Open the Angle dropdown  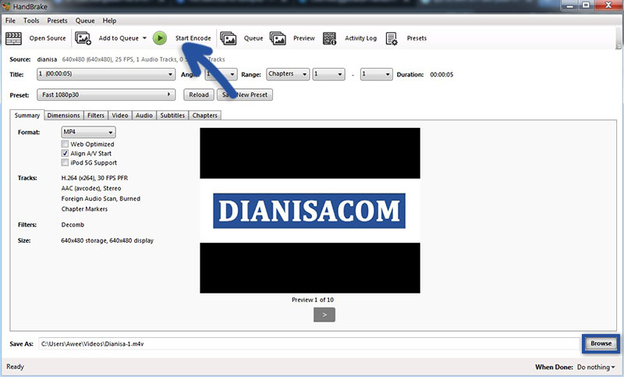pyautogui.click(x=221, y=74)
